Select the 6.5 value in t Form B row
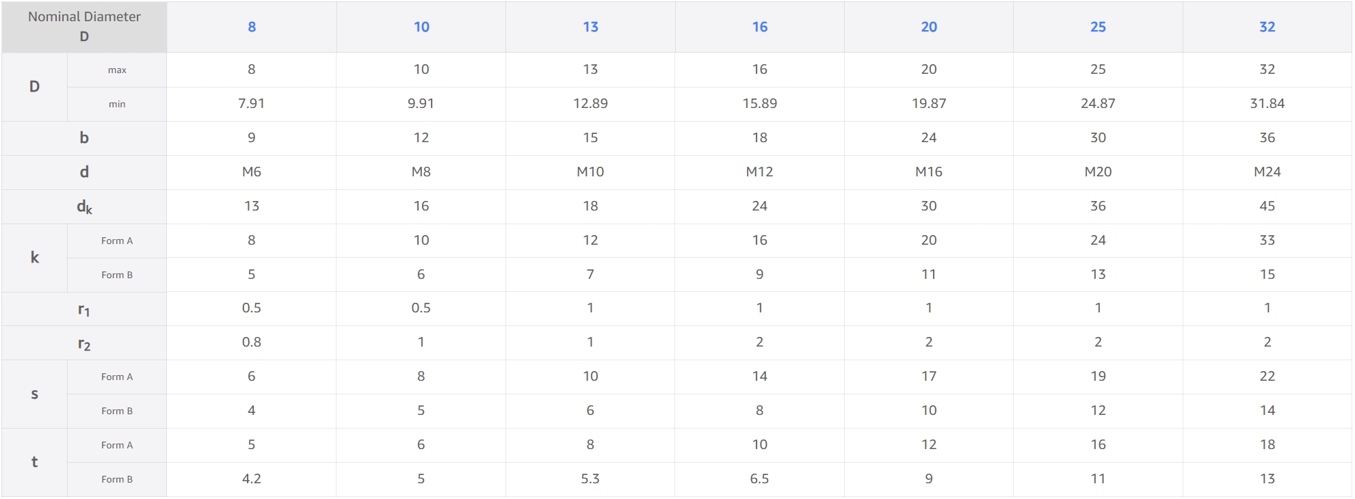The height and width of the screenshot is (499, 1355). click(x=759, y=478)
